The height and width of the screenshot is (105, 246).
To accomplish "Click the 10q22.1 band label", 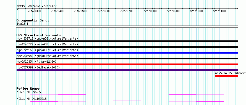I will [22, 24].
